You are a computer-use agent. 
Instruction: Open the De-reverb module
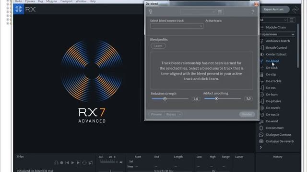pos(273,108)
